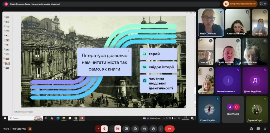Click the external participants joined banner
The image size is (270, 133).
click(x=240, y=4)
